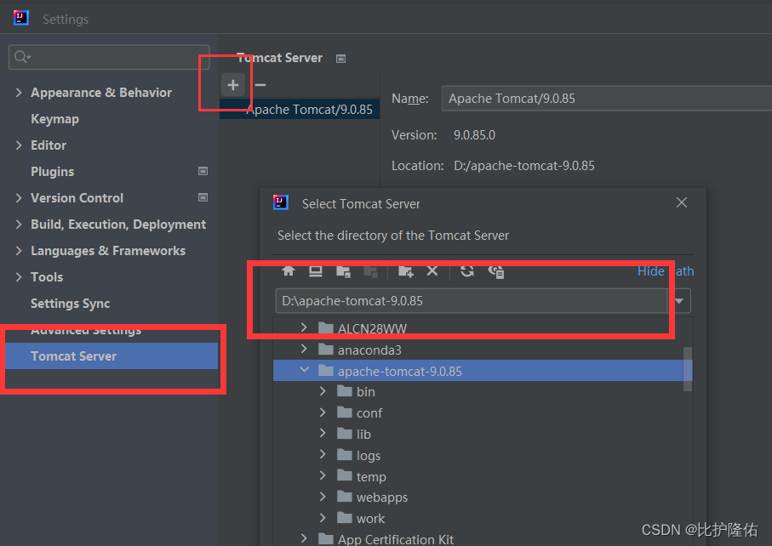The image size is (772, 546).
Task: Expand the Version Control section
Action: coord(19,198)
